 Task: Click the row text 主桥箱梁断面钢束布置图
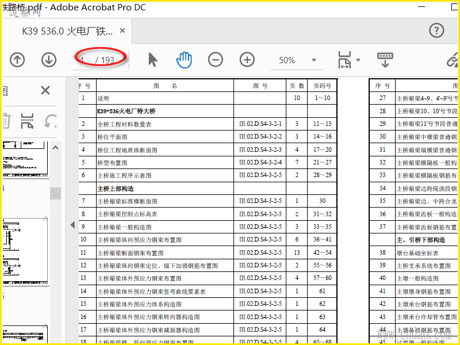coord(131,253)
